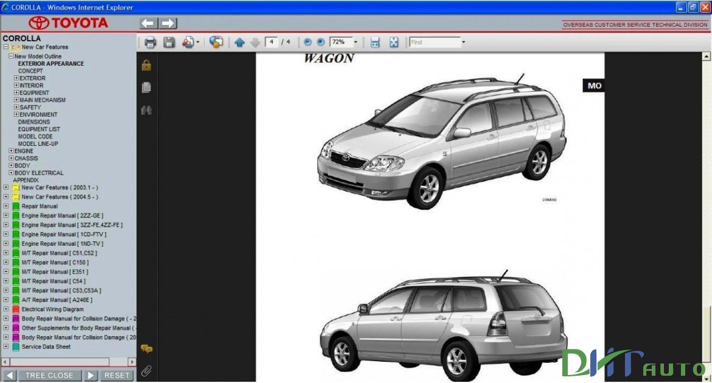712x383 pixels.
Task: Expand the EQUIPMENT tree node
Action: 16,92
